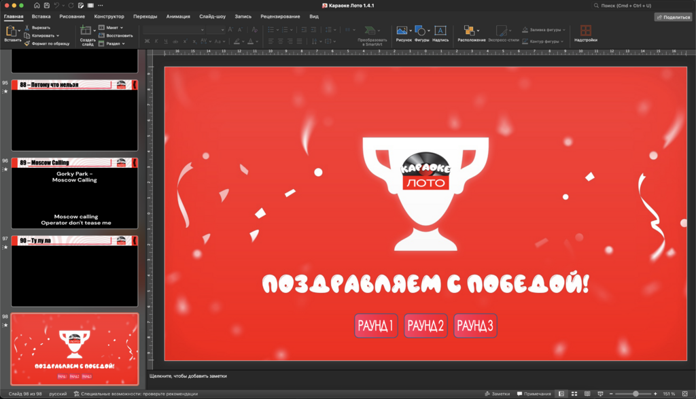Toggle Bold (Ж) formatting
696x399 pixels.
(x=147, y=41)
